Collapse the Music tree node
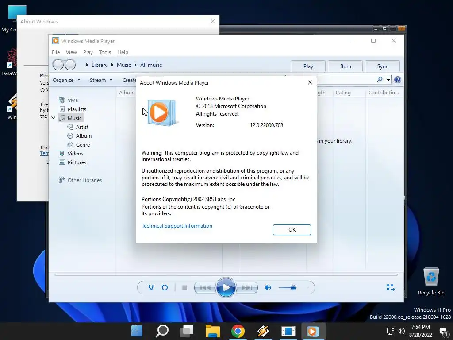The height and width of the screenshot is (340, 453). 54,118
